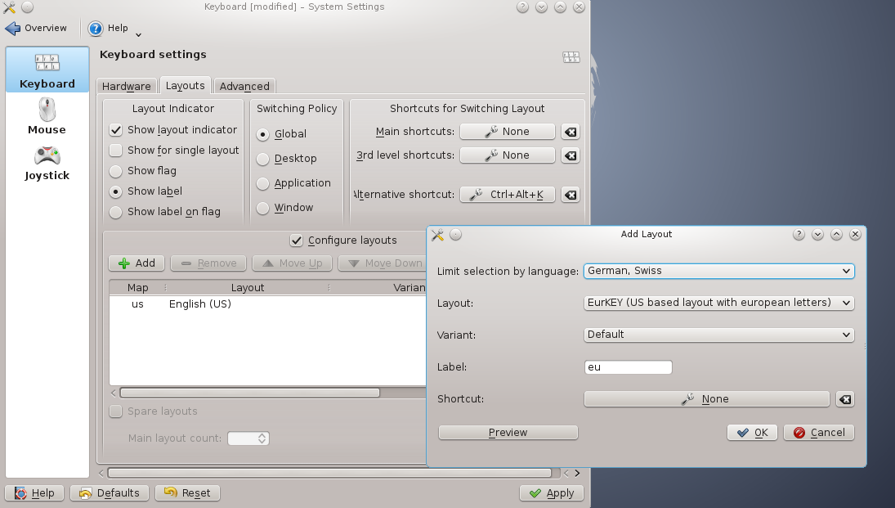895x508 pixels.
Task: Click the Reset button
Action: 187,493
